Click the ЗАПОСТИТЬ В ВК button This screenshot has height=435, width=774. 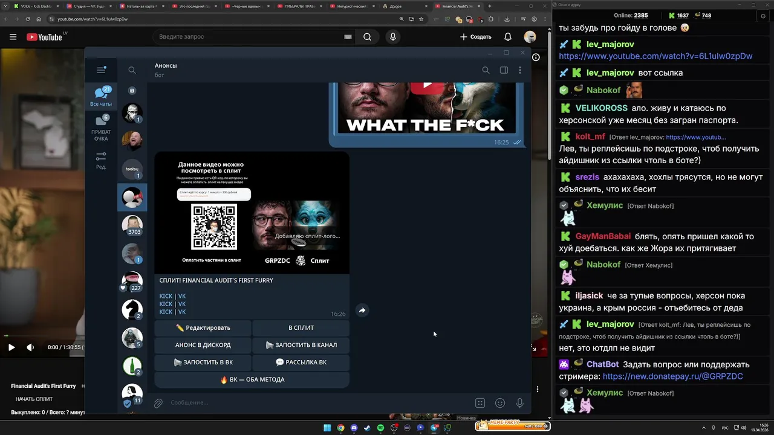pos(203,362)
